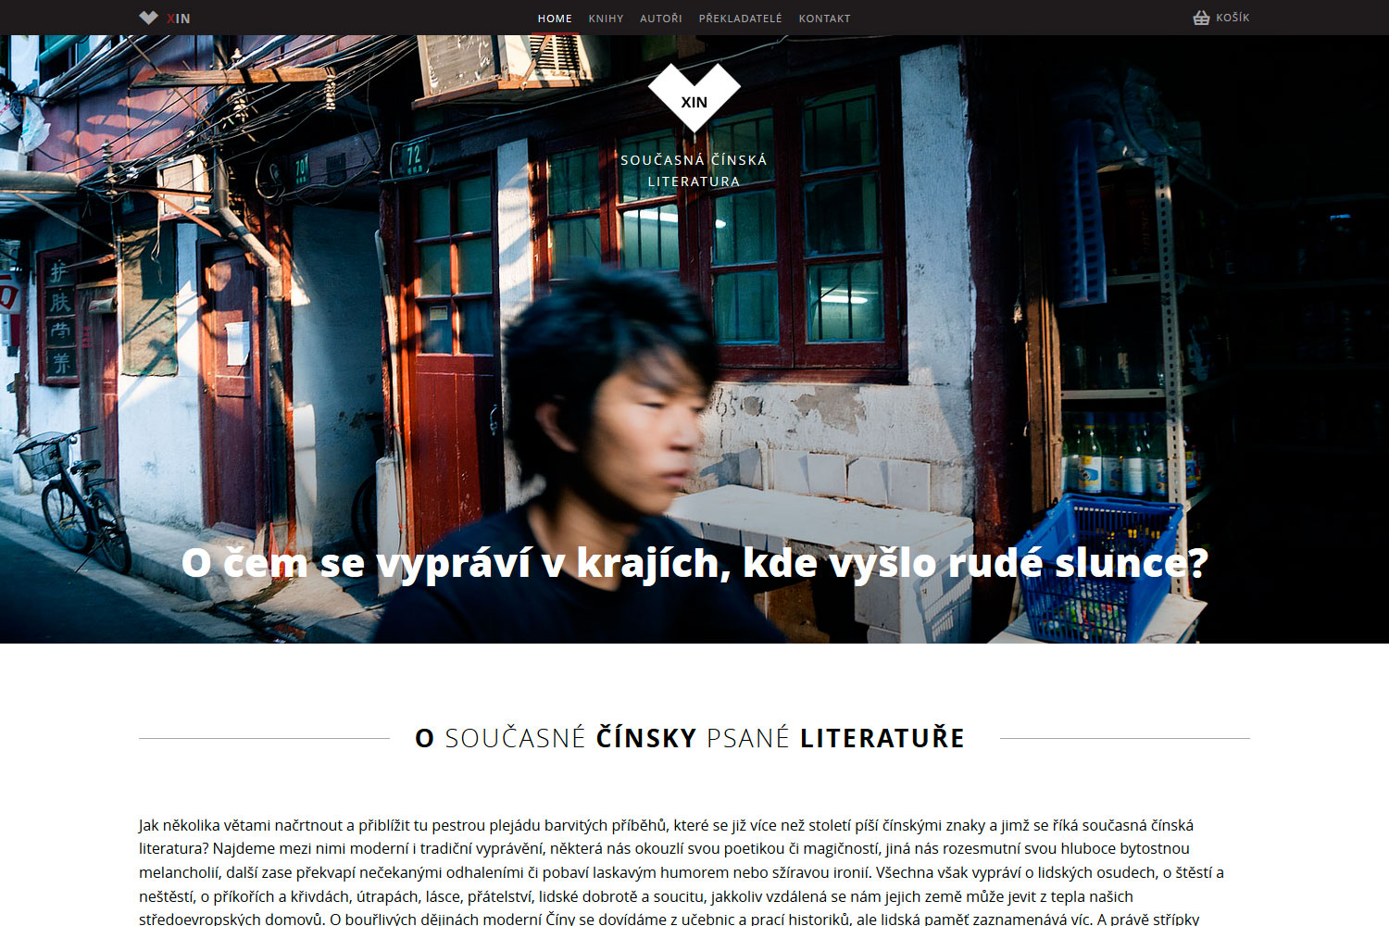The height and width of the screenshot is (926, 1389).
Task: Click the word LITERATUŘE in the heading
Action: [882, 738]
